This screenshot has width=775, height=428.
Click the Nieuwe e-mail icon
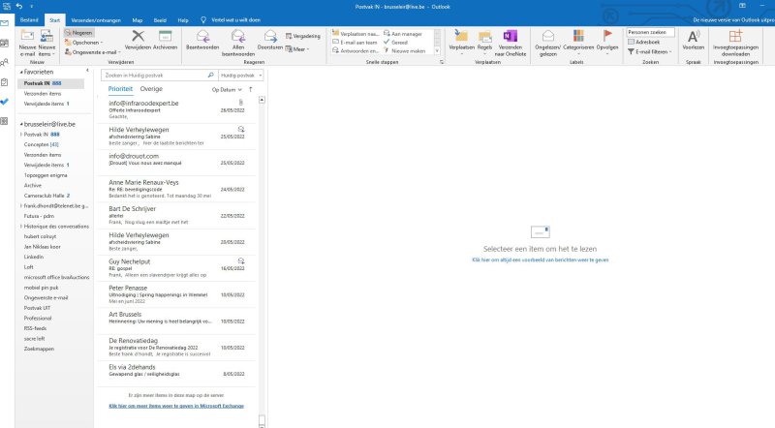tap(26, 39)
